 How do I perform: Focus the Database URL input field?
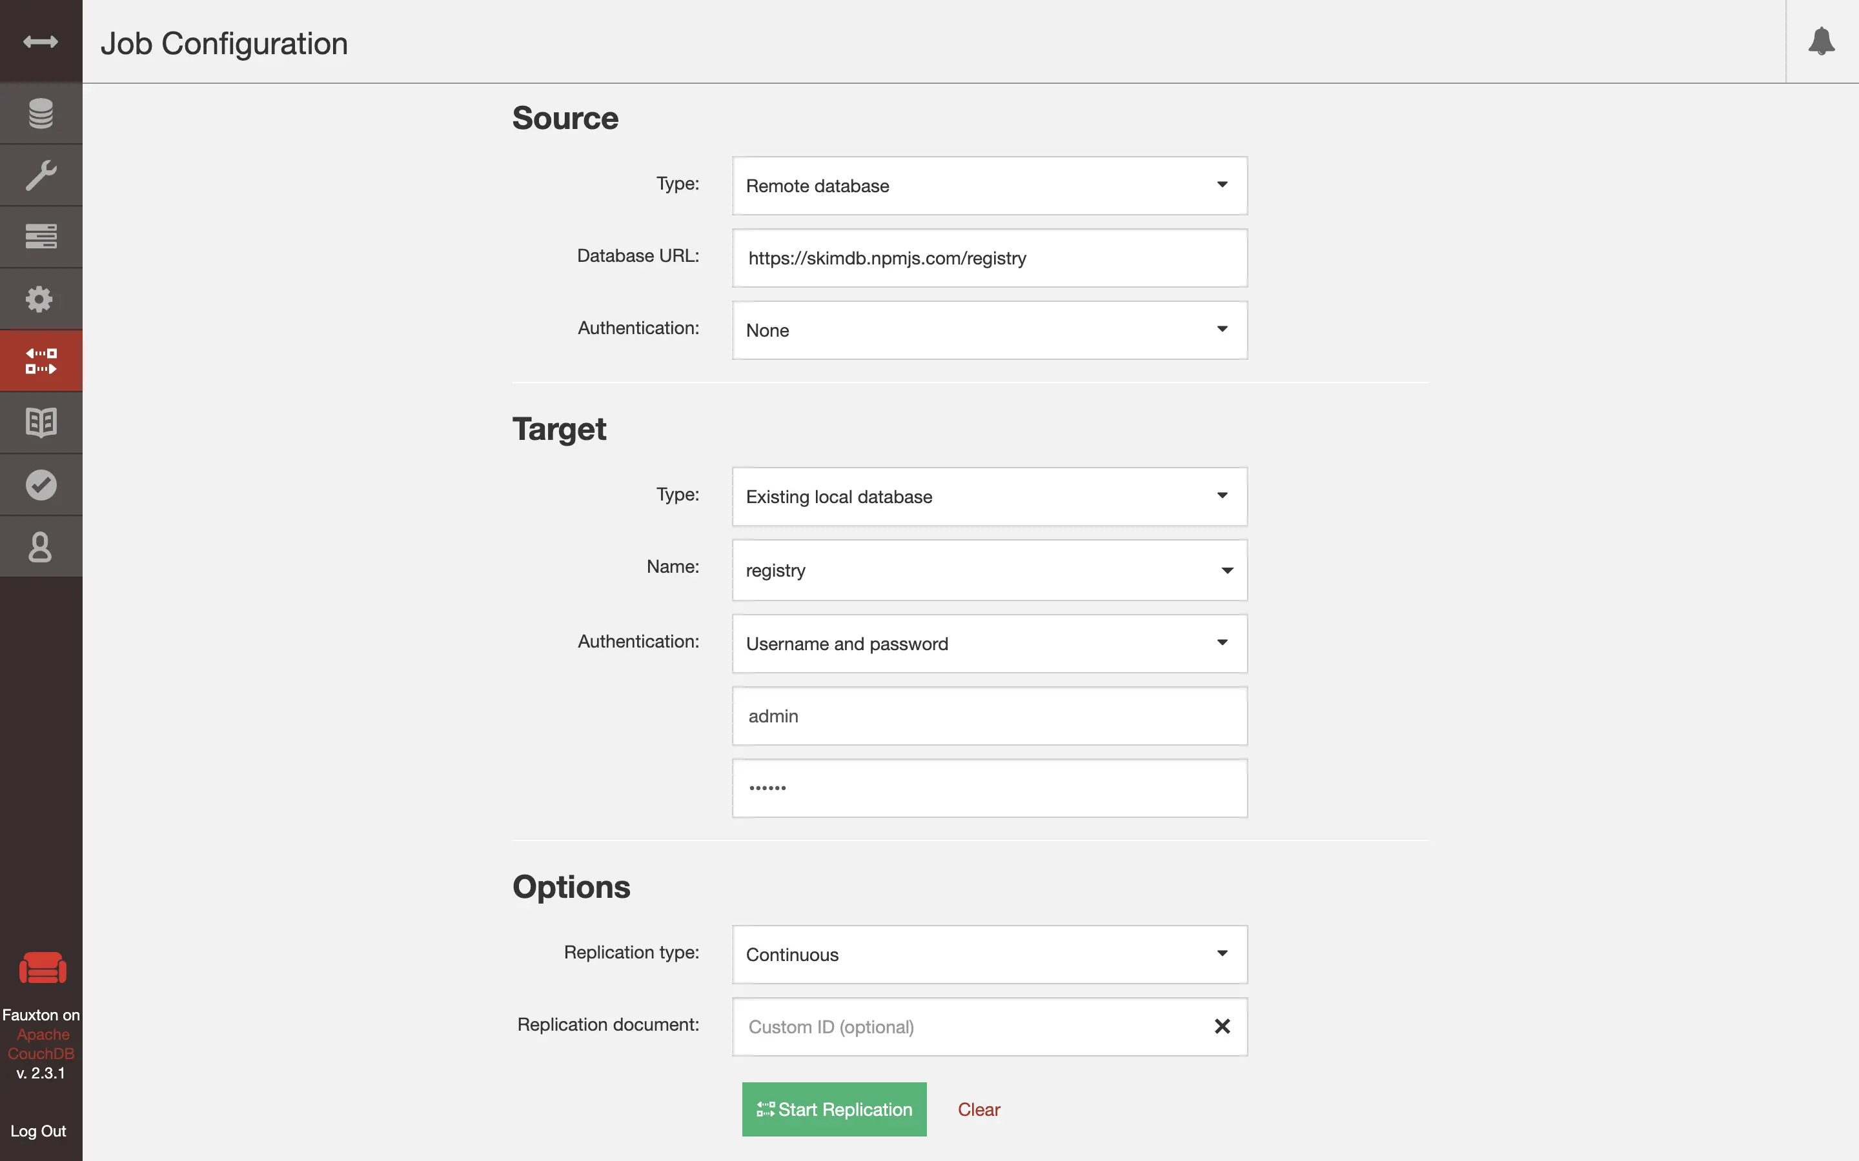tap(989, 258)
